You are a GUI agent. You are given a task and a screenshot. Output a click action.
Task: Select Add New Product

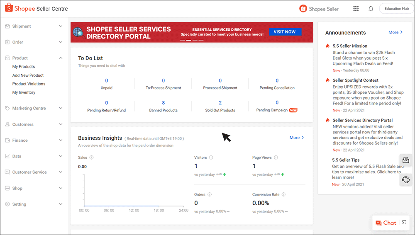click(28, 75)
